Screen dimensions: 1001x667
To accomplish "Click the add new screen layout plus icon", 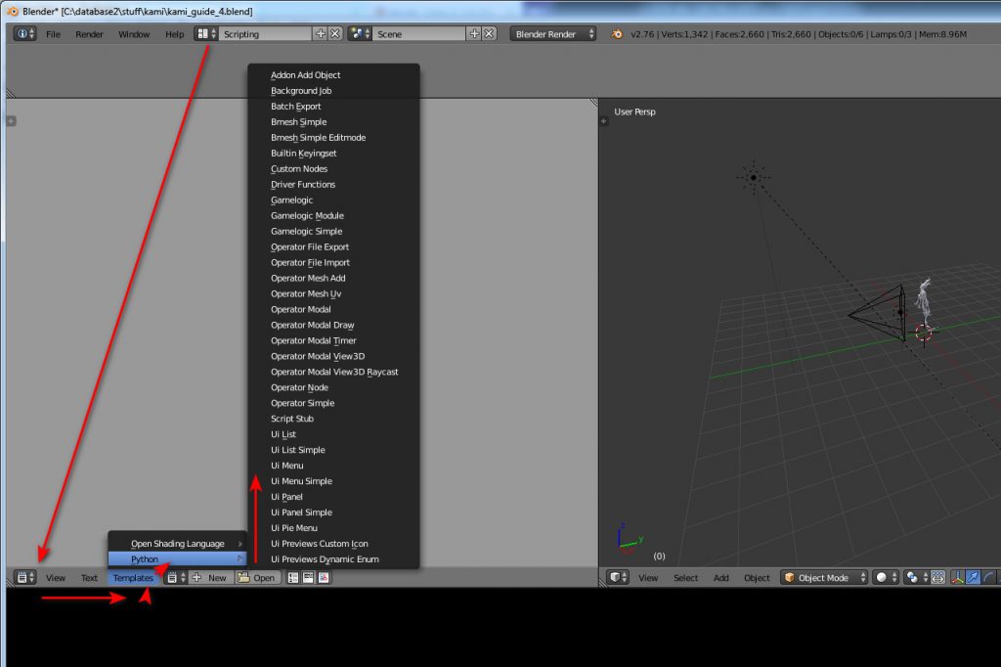I will click(x=320, y=33).
